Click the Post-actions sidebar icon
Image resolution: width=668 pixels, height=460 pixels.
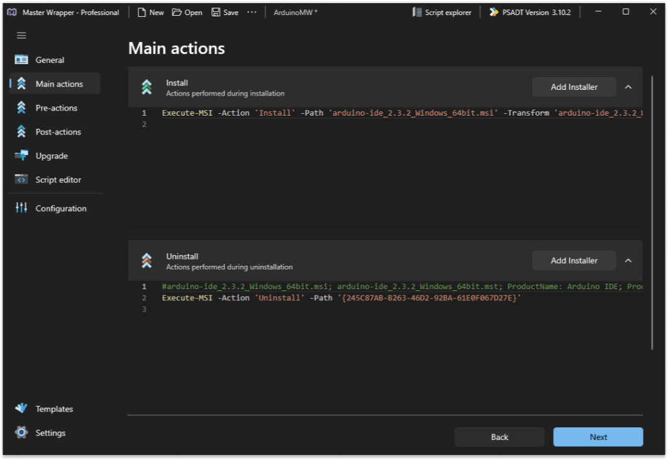[x=21, y=131]
